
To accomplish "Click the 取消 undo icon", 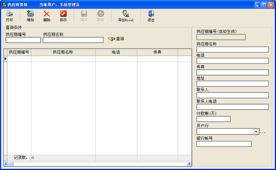I will (101, 13).
